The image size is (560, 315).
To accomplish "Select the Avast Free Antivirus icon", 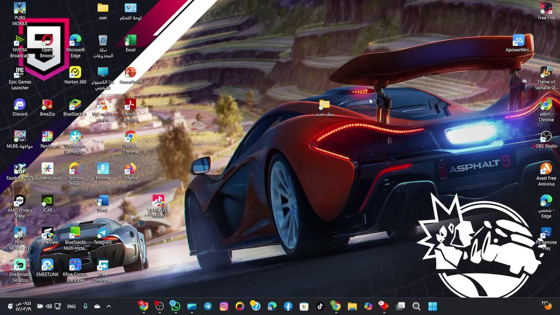I will tap(546, 175).
